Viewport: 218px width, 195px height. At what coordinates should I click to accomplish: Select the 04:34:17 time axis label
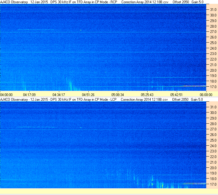(x=59, y=95)
